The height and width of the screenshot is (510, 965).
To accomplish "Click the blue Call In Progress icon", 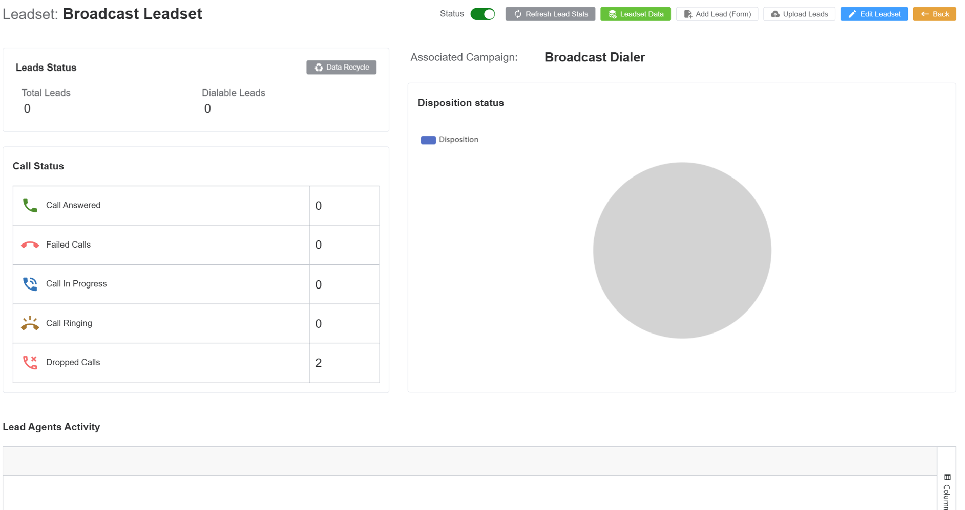I will click(30, 284).
